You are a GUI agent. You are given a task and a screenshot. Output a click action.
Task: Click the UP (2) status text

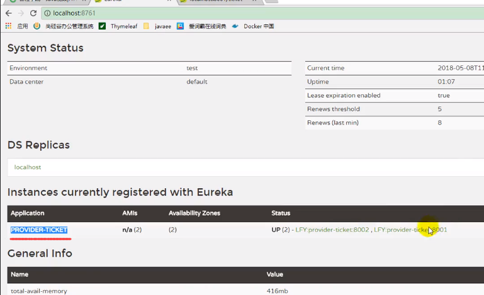[x=281, y=230]
